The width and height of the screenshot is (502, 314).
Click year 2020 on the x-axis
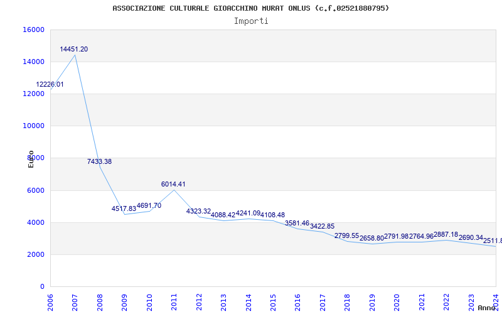click(397, 302)
